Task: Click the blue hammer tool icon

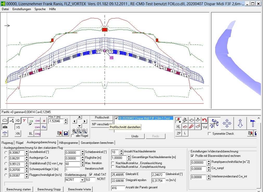Action: (x=253, y=123)
